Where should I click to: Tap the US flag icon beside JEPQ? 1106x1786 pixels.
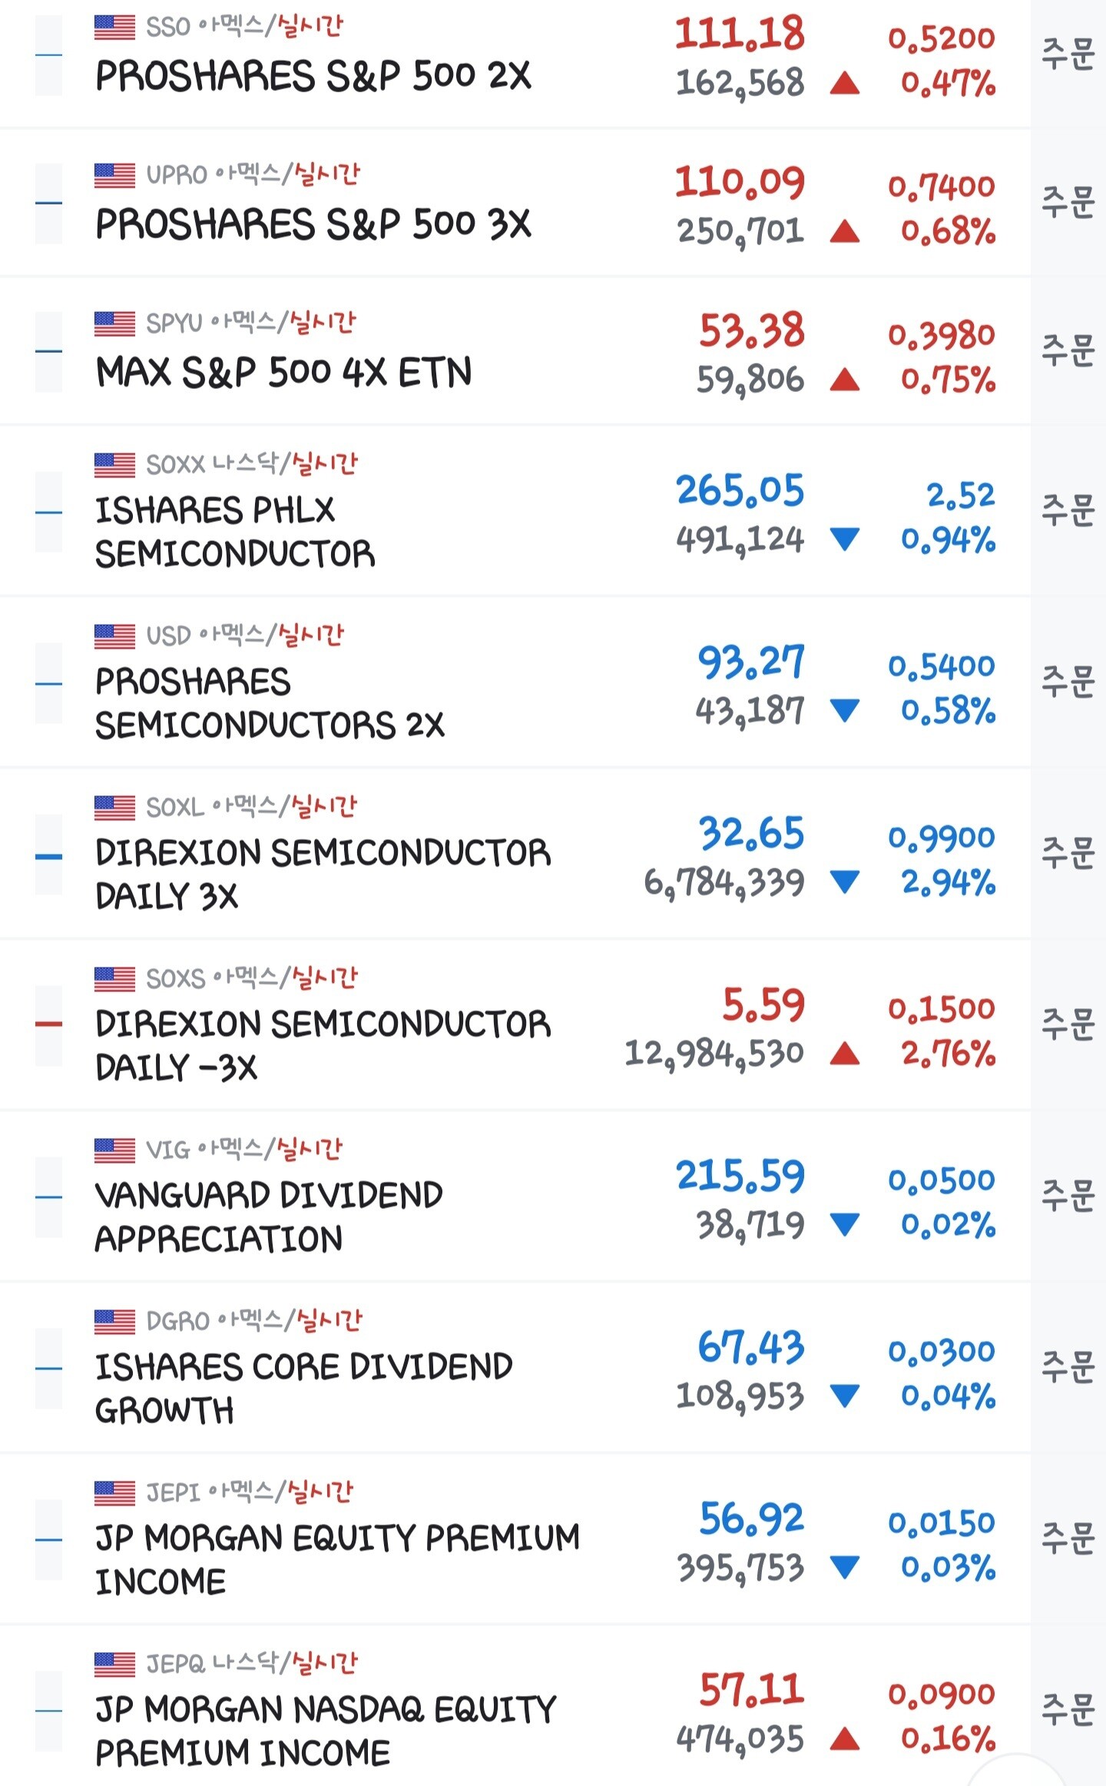tap(114, 1664)
